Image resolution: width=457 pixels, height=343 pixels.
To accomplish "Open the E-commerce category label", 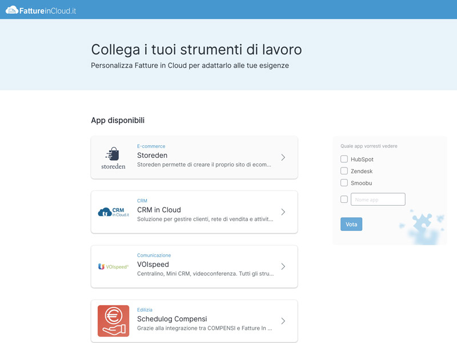I will point(151,146).
